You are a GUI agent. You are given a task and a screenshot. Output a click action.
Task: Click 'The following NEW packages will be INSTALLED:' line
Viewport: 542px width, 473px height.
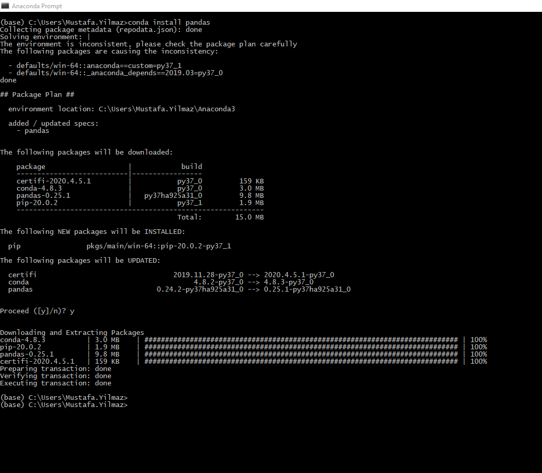[93, 232]
